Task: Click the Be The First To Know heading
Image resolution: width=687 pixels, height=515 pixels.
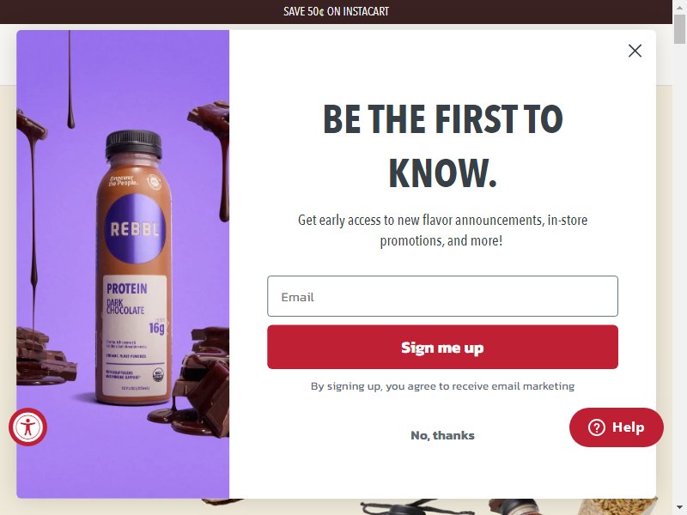Action: pos(442,145)
